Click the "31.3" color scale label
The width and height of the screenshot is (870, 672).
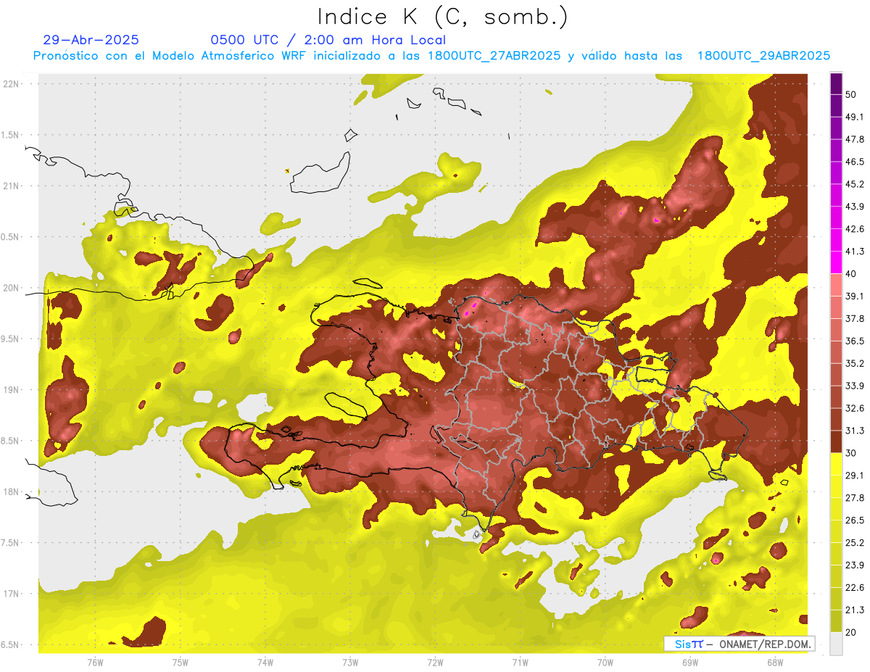(x=855, y=431)
